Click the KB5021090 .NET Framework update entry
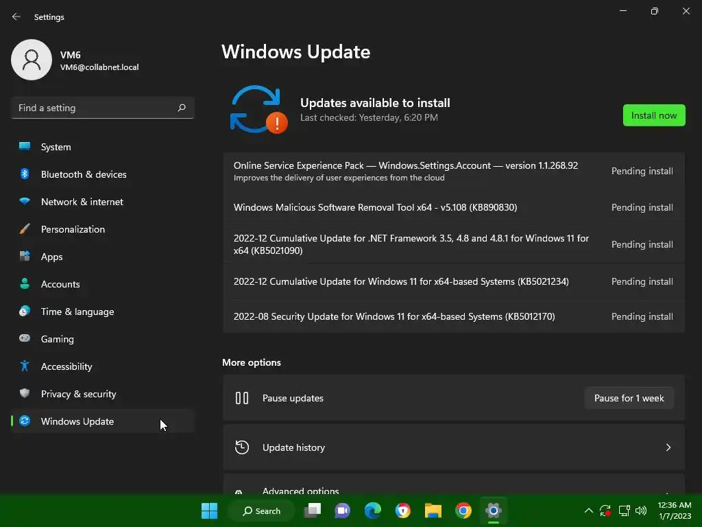702x527 pixels. tap(454, 244)
